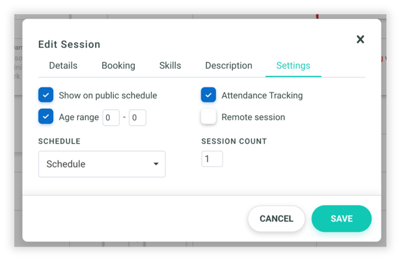The height and width of the screenshot is (262, 400).
Task: Click the Settings tab
Action: tap(293, 66)
